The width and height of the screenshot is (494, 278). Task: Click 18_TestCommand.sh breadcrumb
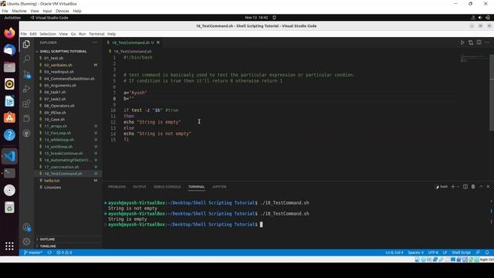pos(133,51)
